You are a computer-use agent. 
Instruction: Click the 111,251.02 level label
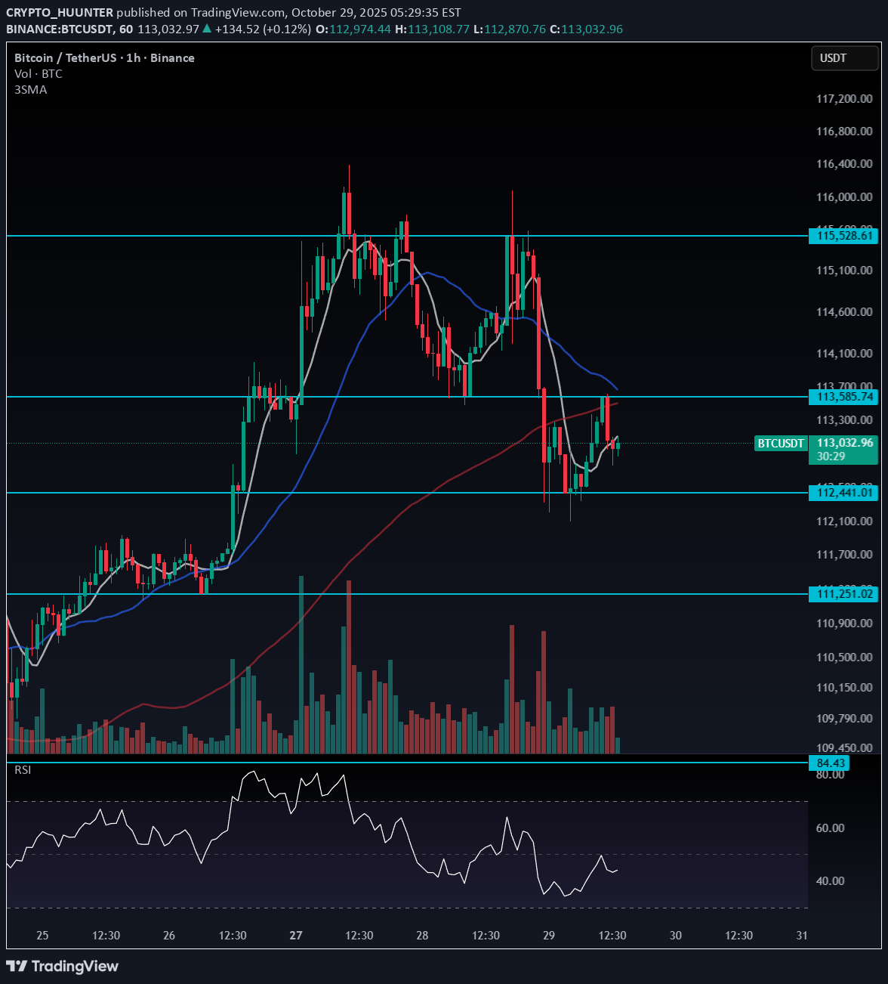tap(843, 594)
